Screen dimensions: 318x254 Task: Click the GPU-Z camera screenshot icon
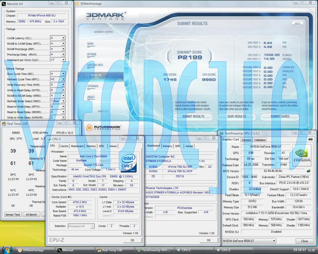[x=310, y=139]
